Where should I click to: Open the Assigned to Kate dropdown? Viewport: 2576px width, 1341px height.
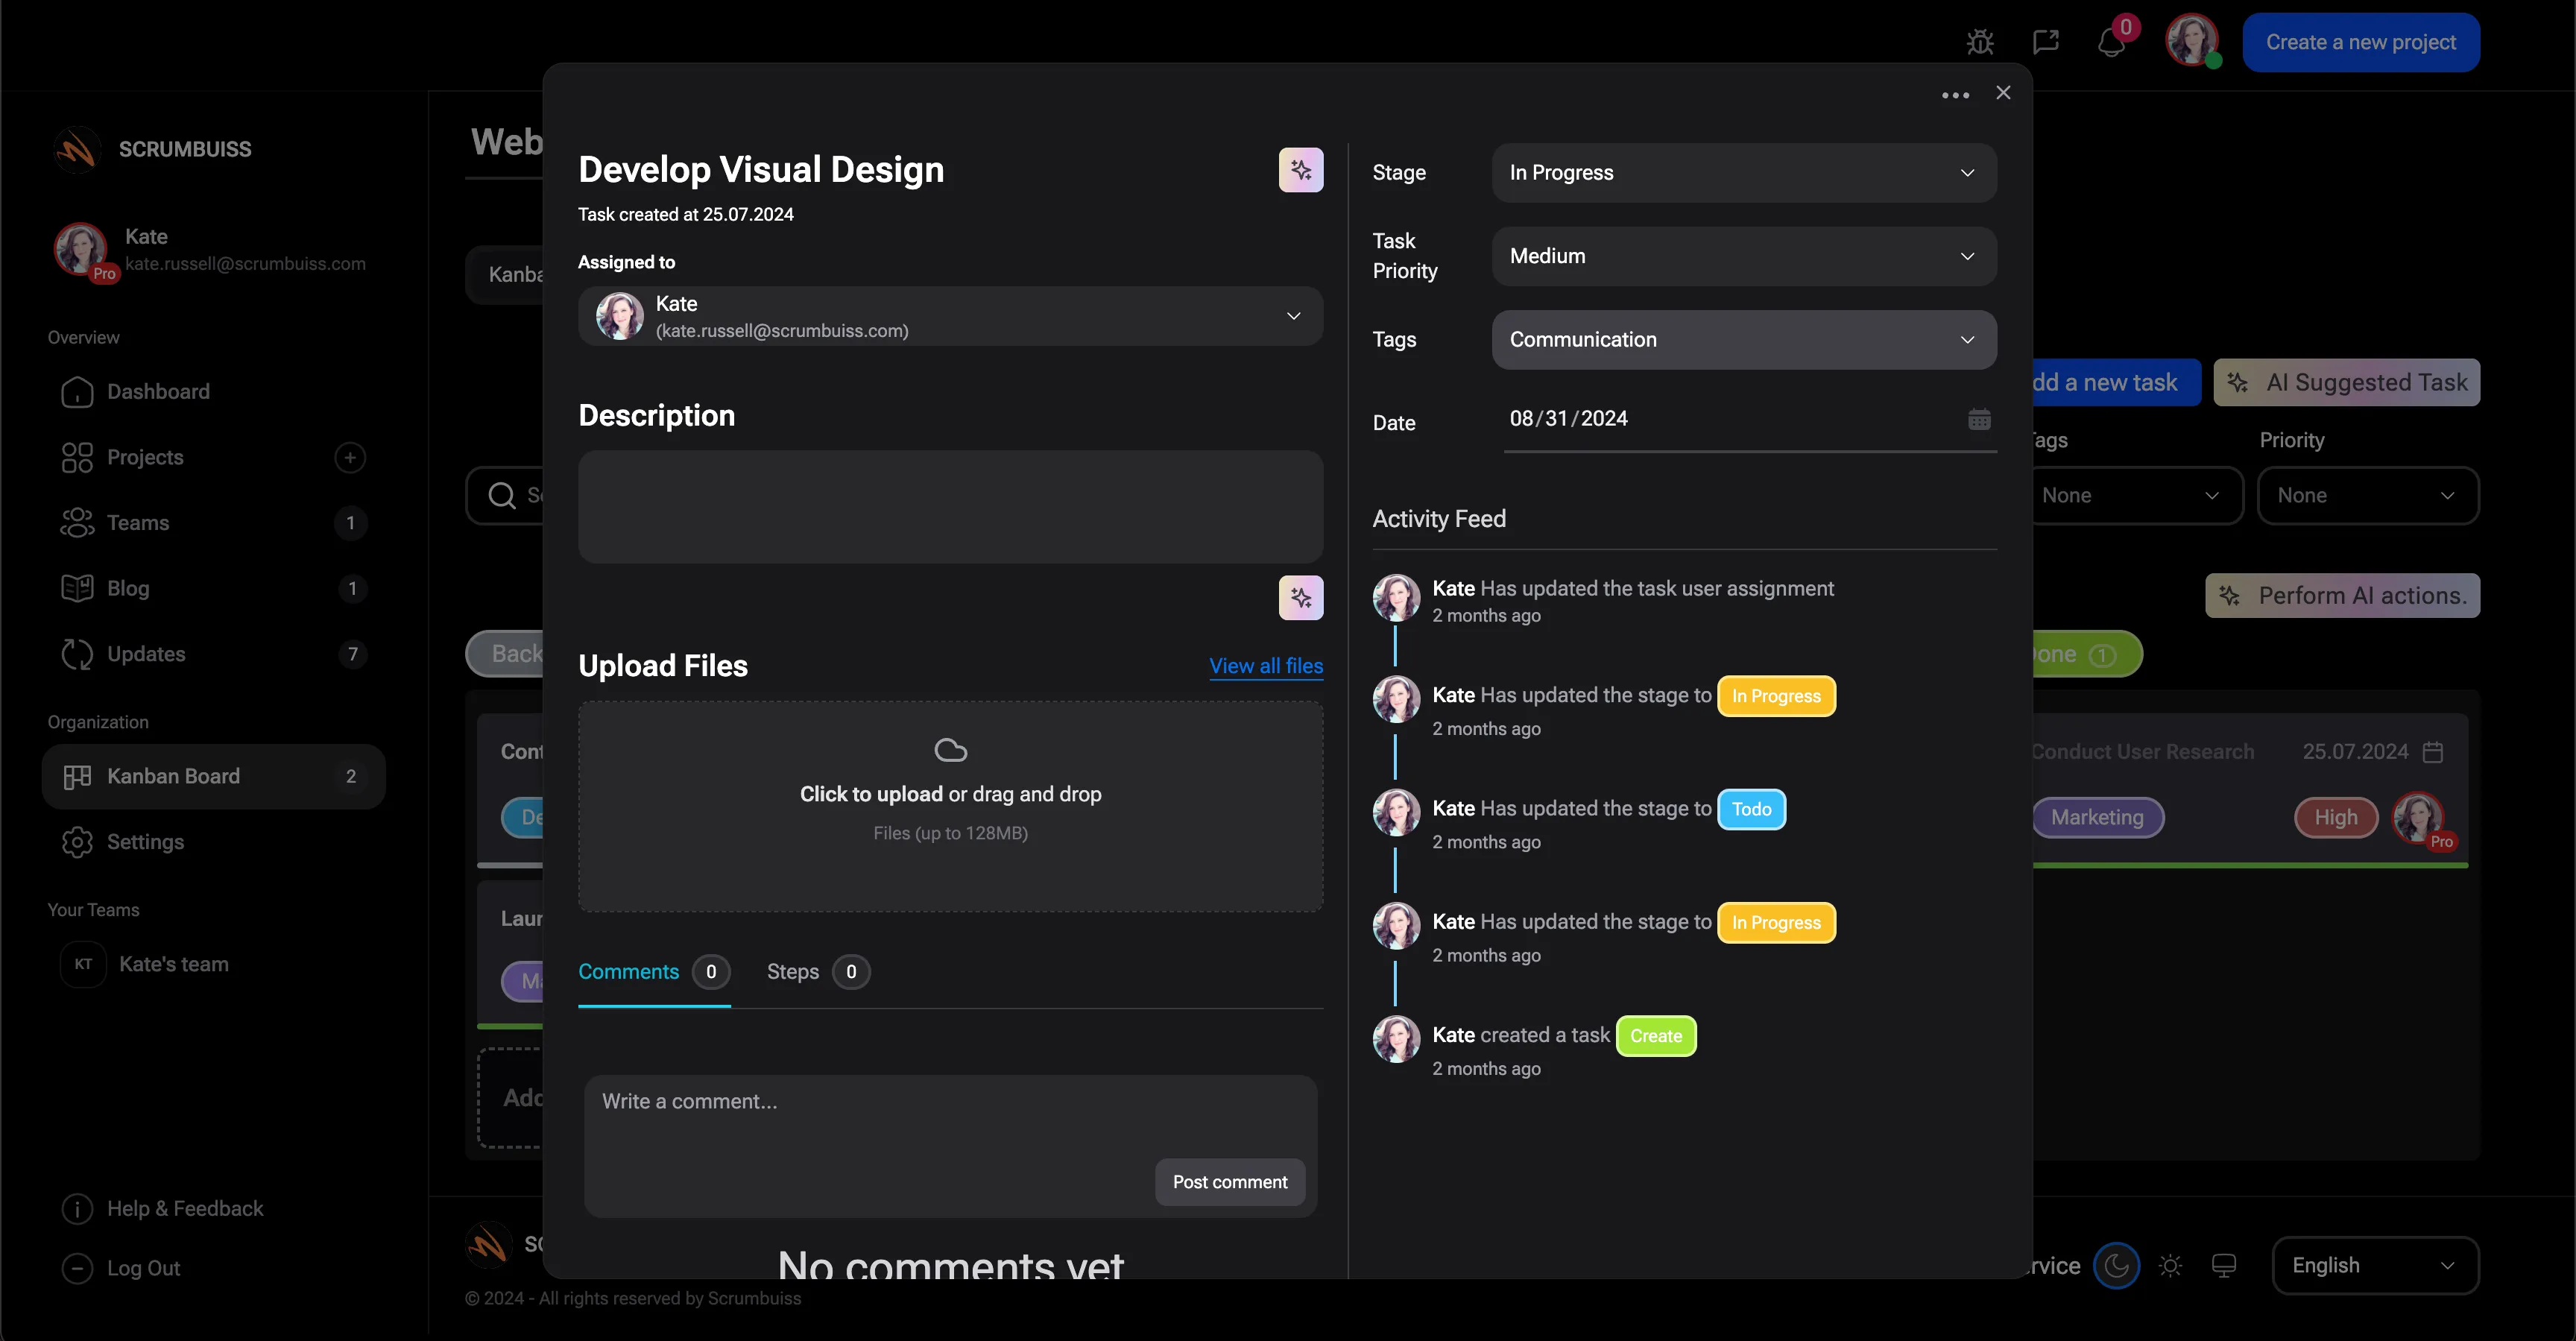[950, 317]
